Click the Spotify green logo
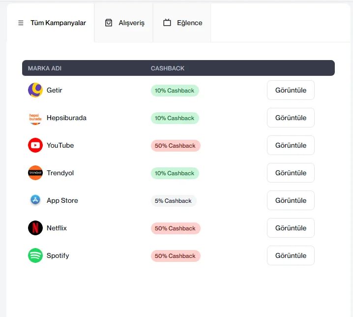The height and width of the screenshot is (317, 353). point(35,255)
